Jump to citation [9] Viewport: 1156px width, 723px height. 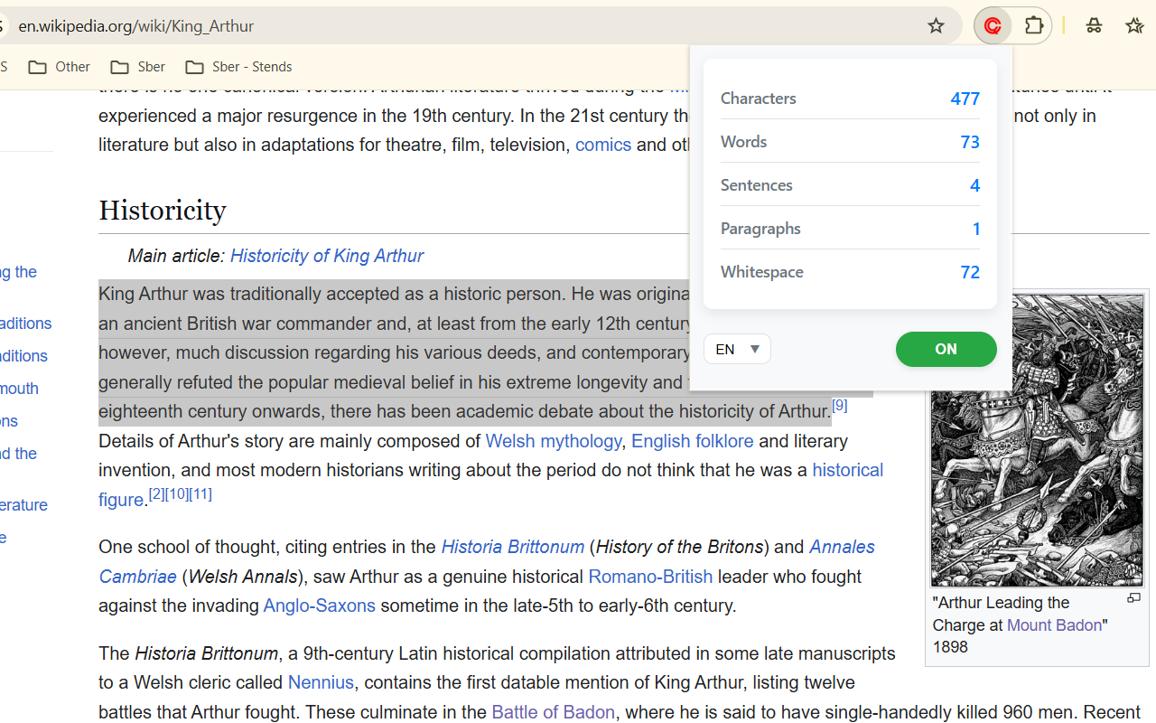(840, 406)
